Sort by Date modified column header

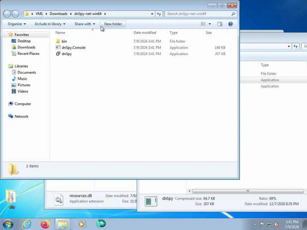(145, 32)
